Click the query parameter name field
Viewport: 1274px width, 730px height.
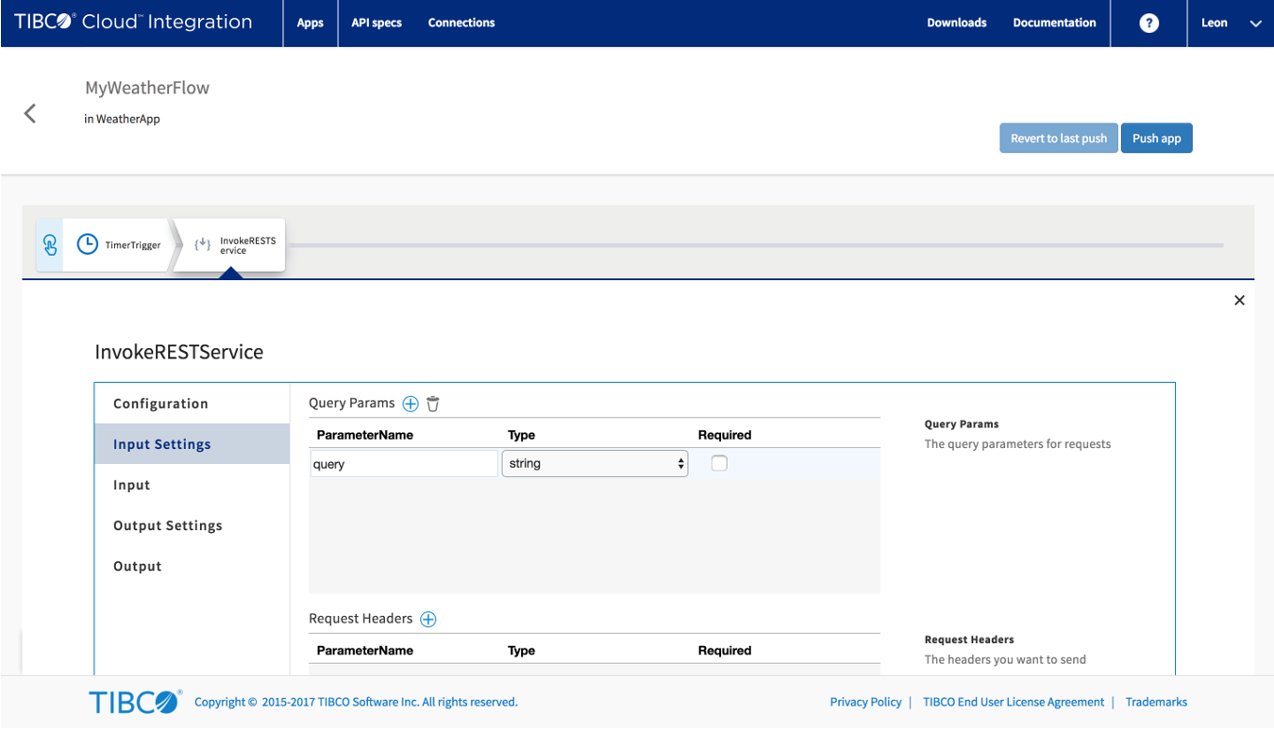[404, 464]
